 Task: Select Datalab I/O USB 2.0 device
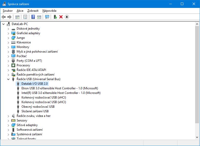coord(35,84)
